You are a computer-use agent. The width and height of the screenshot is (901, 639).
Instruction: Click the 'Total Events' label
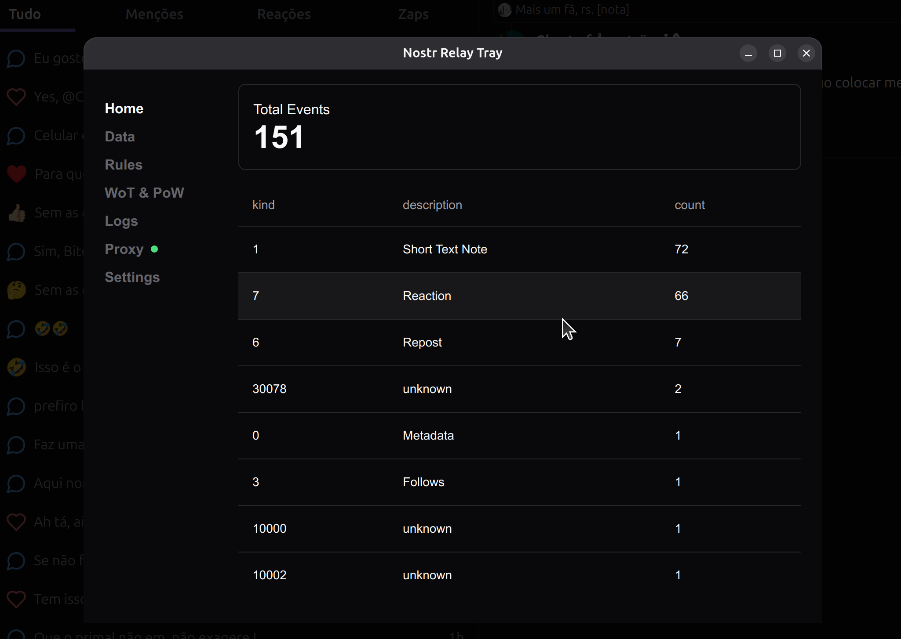(x=291, y=109)
